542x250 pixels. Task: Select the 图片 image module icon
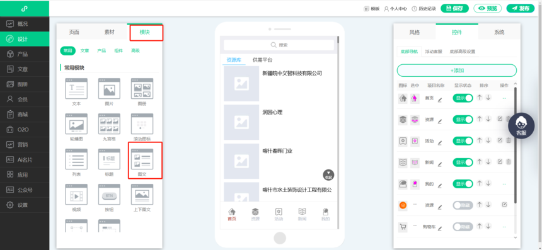pyautogui.click(x=109, y=89)
